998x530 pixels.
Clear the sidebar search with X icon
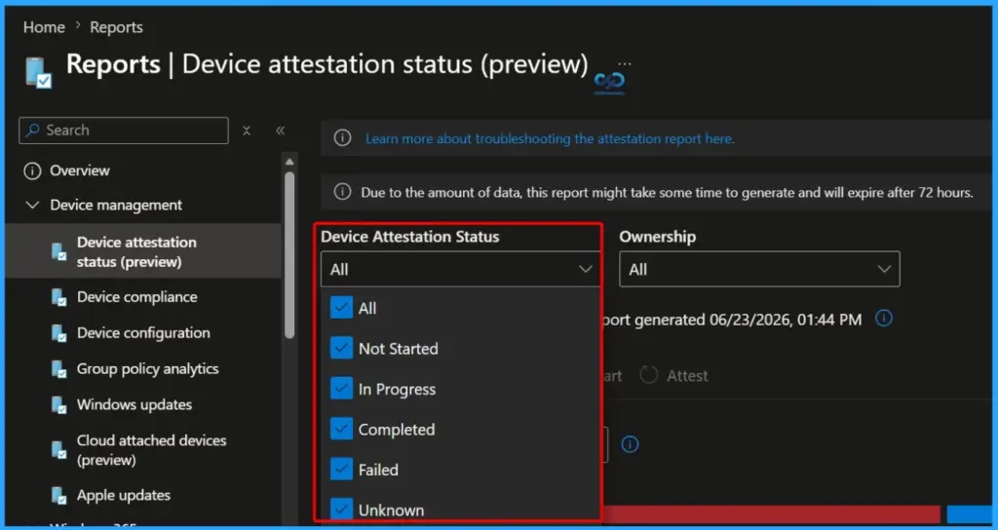point(247,131)
